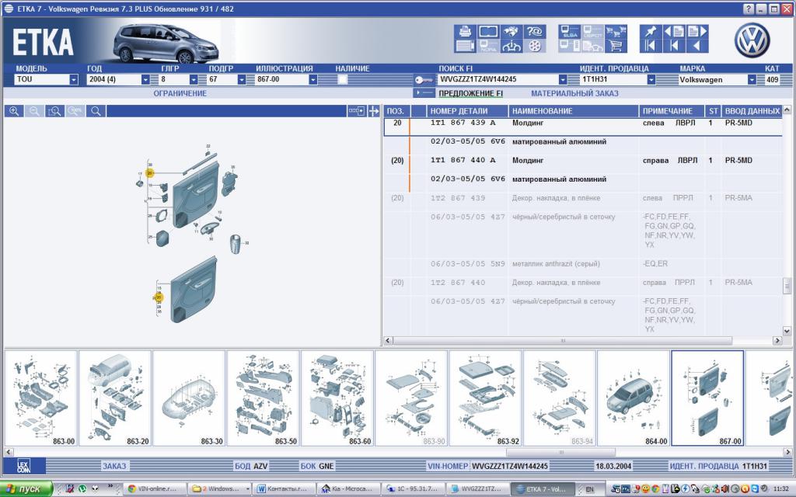Click the jump-to-first double bar arrow icon
Screen dimensions: 796x497
(651, 46)
